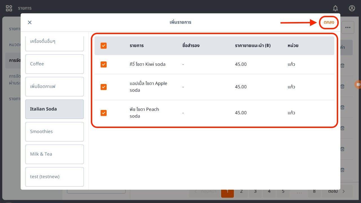Viewport: 361px width, 203px height.
Task: Select the test (testnew) category
Action: tap(54, 177)
